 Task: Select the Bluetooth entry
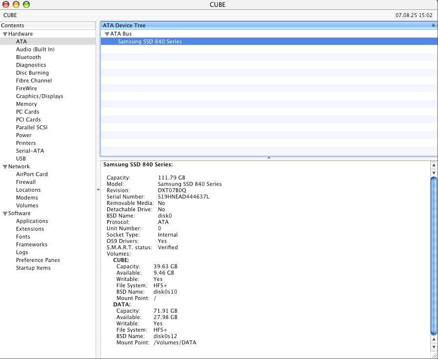(28, 57)
